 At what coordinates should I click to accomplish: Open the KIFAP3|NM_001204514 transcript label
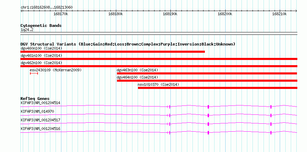40,103
